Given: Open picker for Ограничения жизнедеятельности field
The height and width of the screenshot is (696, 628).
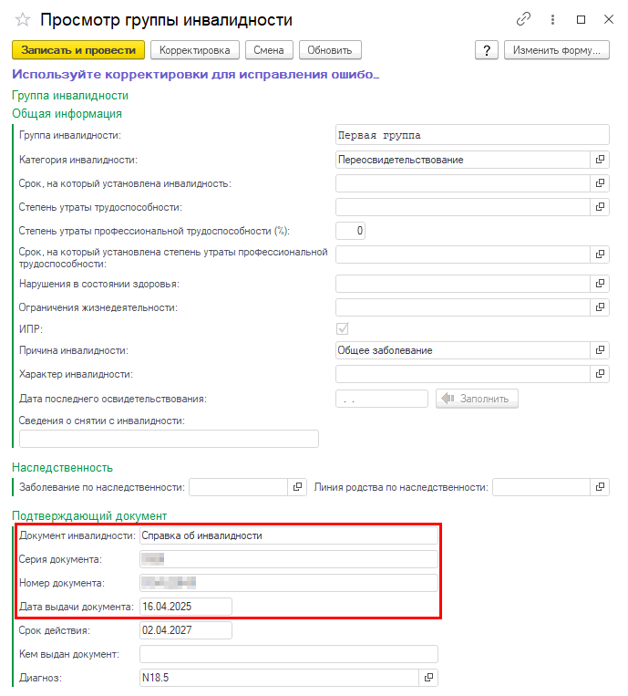Looking at the screenshot, I should click(600, 306).
